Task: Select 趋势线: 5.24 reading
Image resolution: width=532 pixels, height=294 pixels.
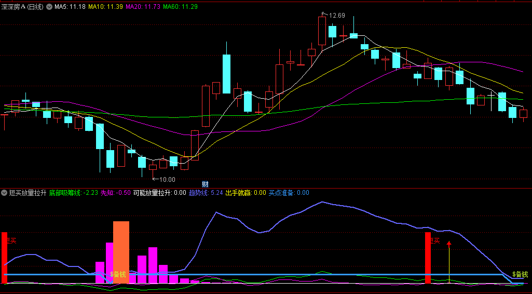Action: coord(206,193)
